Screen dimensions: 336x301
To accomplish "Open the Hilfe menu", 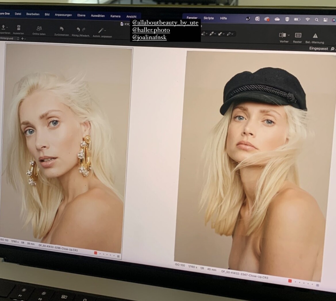I will coord(223,18).
